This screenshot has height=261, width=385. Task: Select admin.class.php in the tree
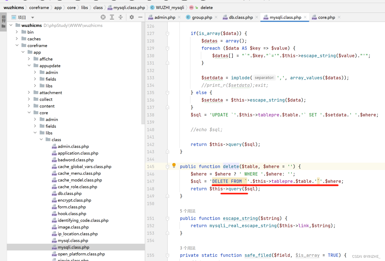[x=73, y=147]
